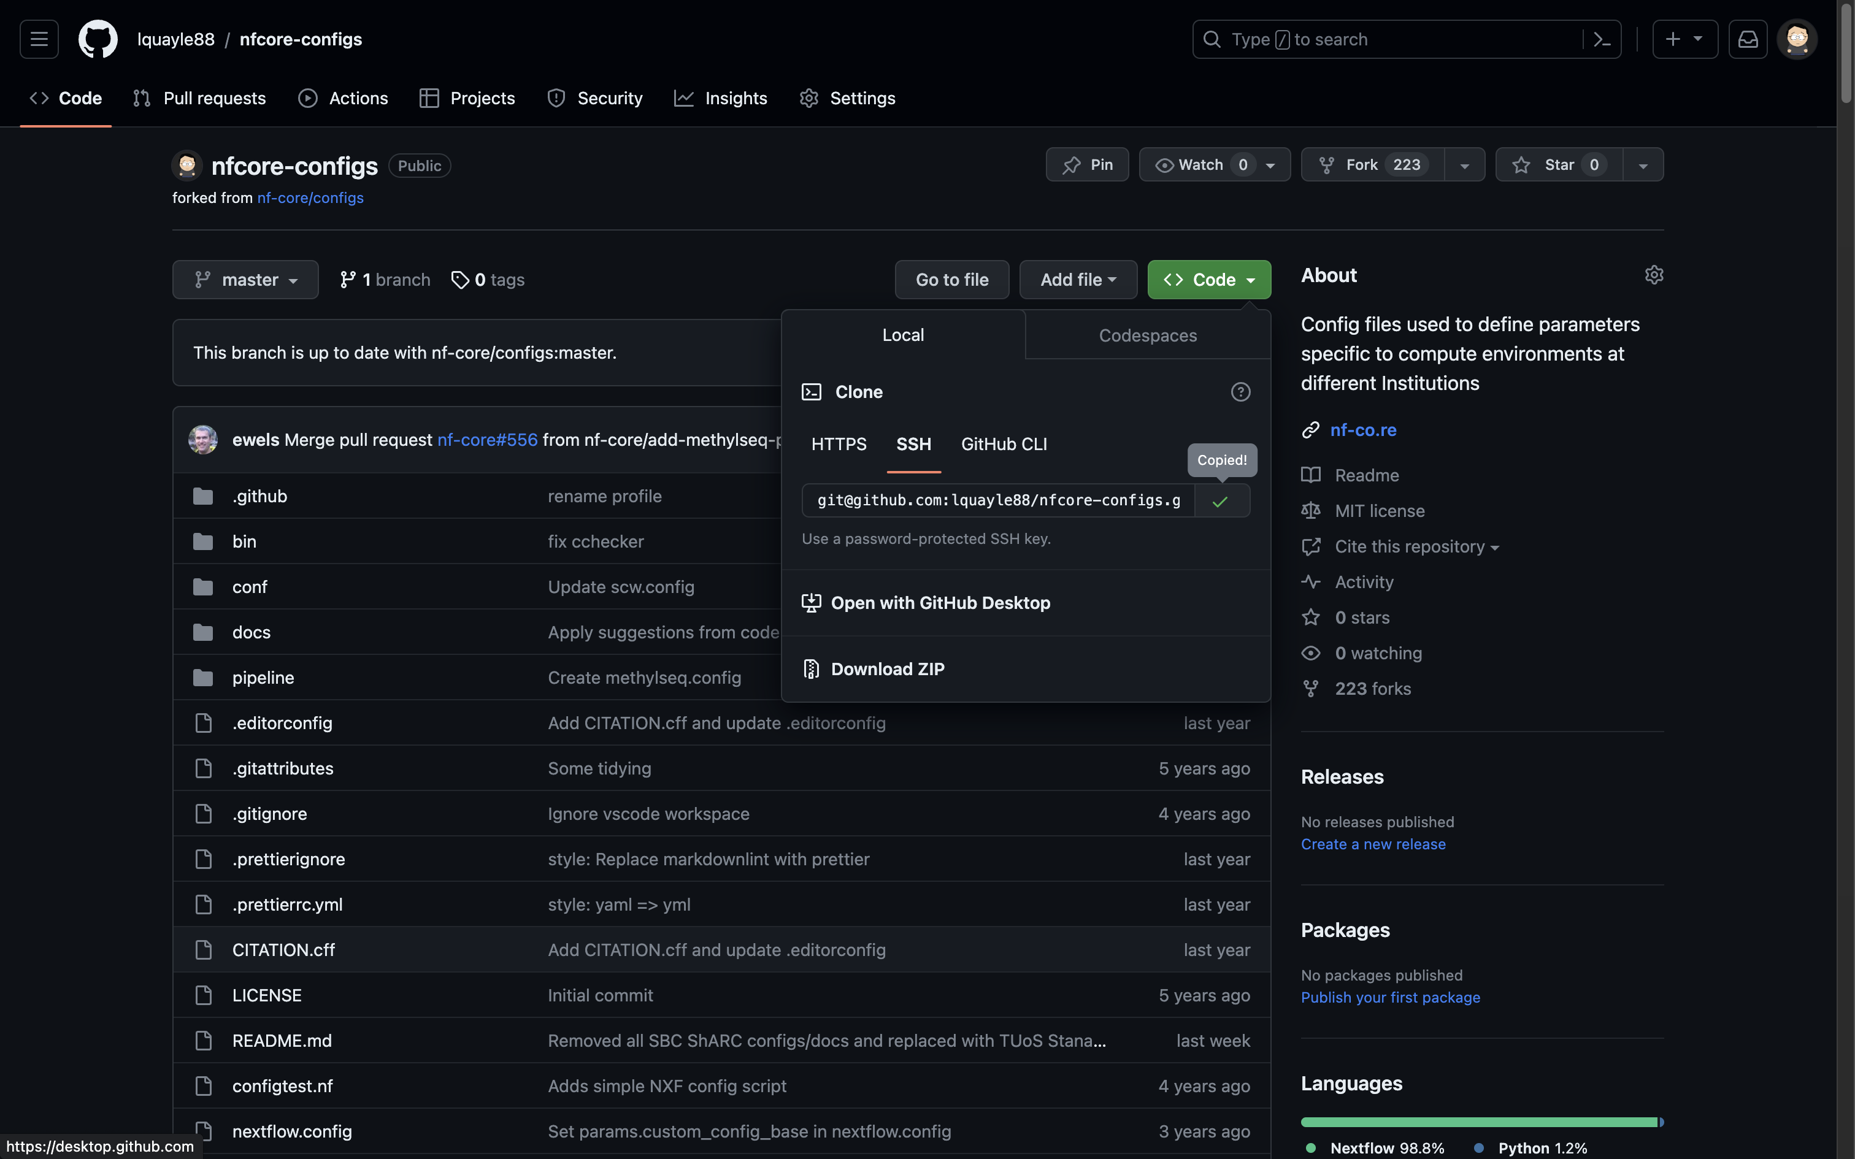The height and width of the screenshot is (1159, 1855).
Task: Click the page vertical scrollbar
Action: pos(1846,54)
